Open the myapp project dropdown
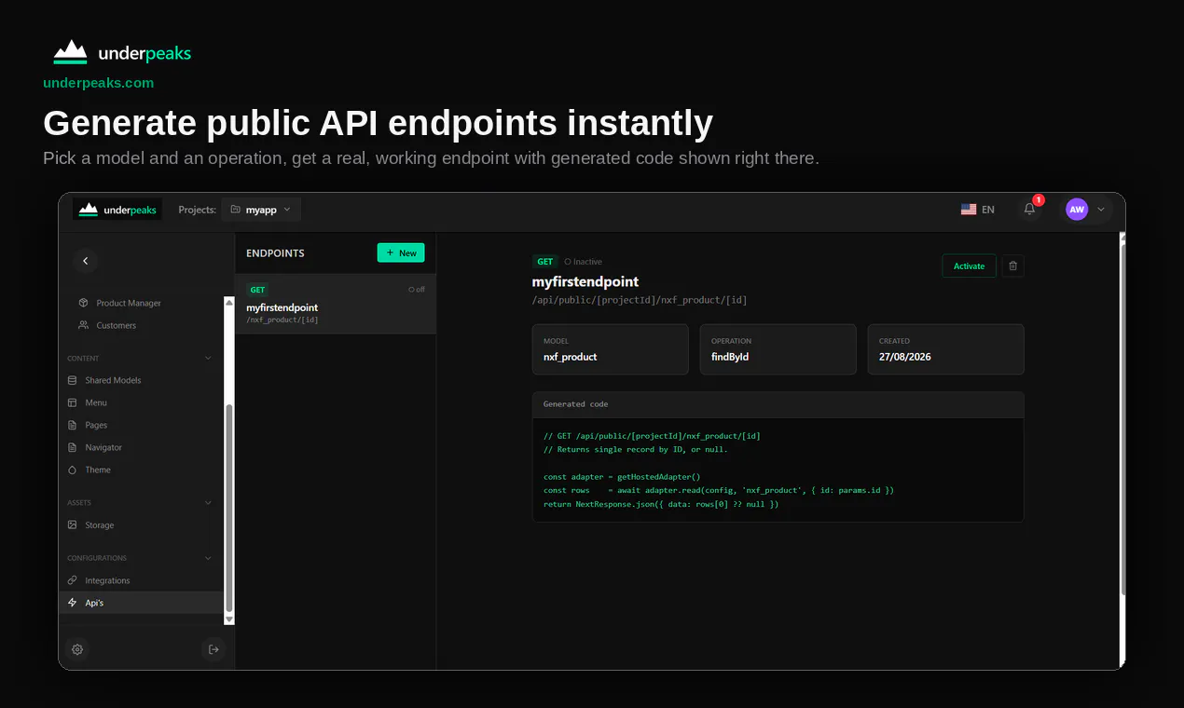Image resolution: width=1184 pixels, height=708 pixels. coord(261,210)
